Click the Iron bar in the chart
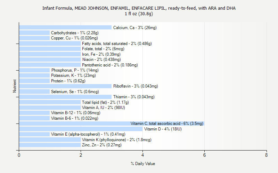Image resolution: width=278 pixels, height=173 pixels. click(50, 54)
